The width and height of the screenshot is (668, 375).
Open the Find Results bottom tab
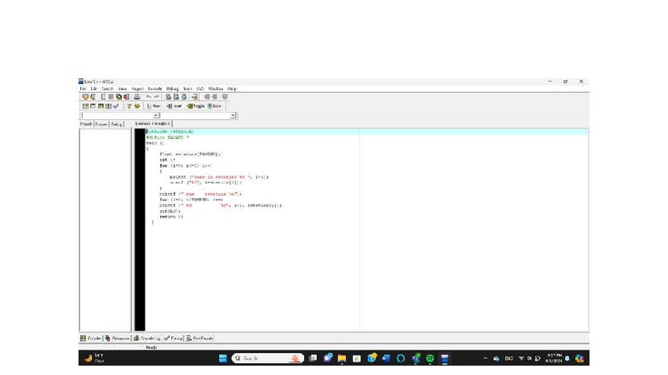(200, 338)
